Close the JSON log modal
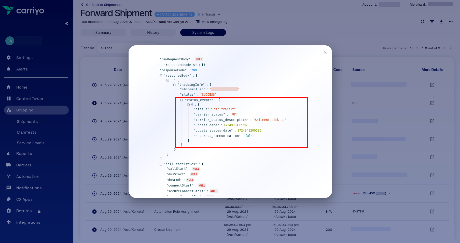 (325, 52)
